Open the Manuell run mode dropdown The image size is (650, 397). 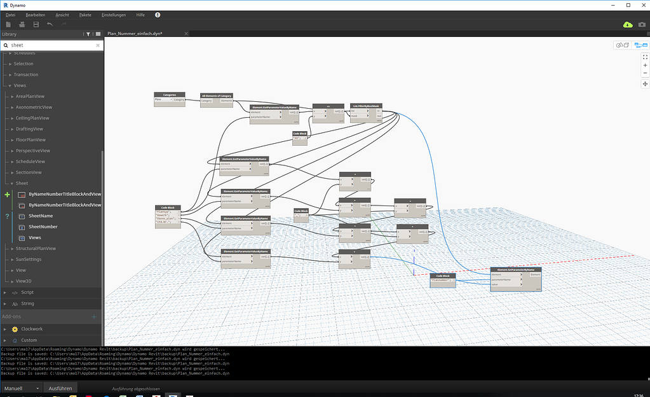point(36,388)
